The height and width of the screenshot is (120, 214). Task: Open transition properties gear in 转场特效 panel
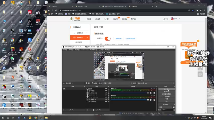[x=174, y=107]
